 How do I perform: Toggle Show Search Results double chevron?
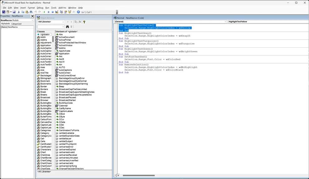[71, 26]
